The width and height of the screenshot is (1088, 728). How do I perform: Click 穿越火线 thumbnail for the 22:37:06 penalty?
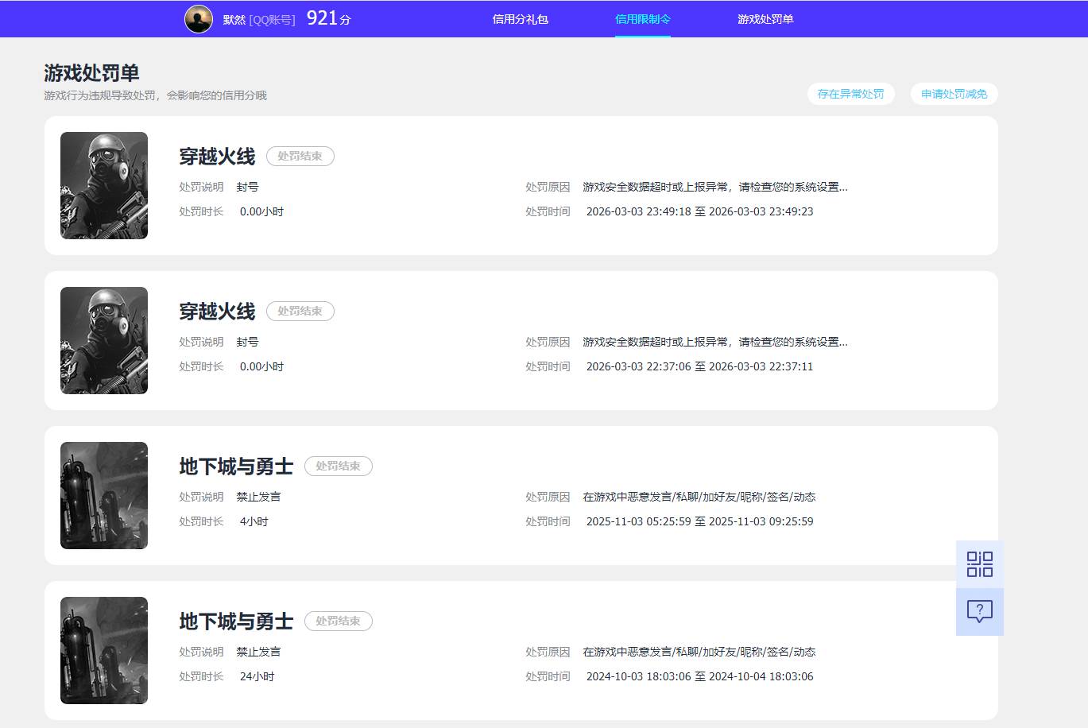[104, 340]
